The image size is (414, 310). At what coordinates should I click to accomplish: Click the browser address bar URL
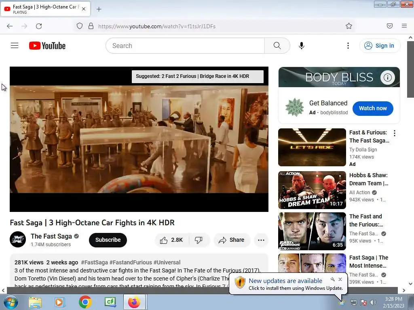pos(157,26)
